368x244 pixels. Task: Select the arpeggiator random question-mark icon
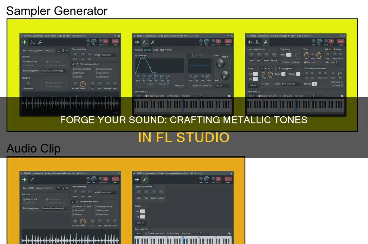pyautogui.click(x=279, y=69)
